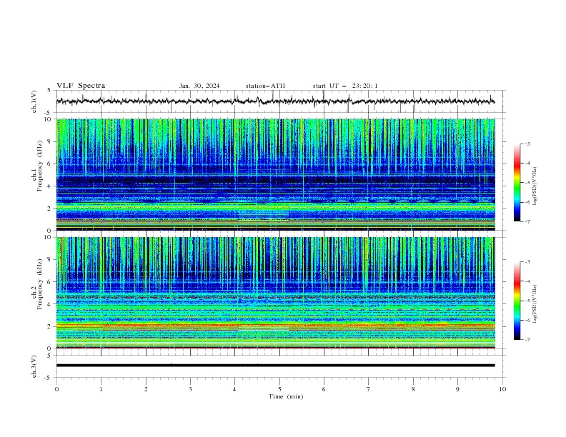Viewport: 566px width, 437px height.
Task: Click inside the ch.2 frequency spectrogram
Action: click(275, 293)
